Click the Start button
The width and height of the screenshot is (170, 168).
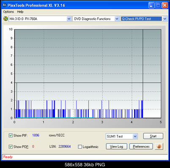(x=153, y=136)
